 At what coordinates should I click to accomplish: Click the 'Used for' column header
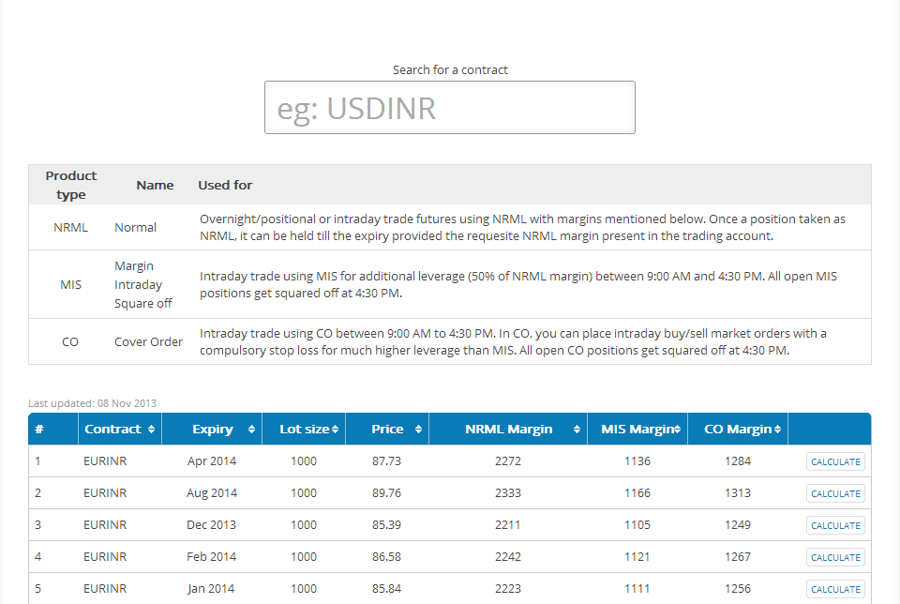225,185
